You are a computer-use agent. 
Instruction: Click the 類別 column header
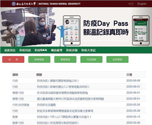click(x=15, y=75)
